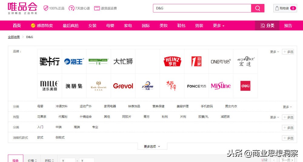Click the maximum price input field
The height and width of the screenshot is (162, 303).
click(87, 160)
